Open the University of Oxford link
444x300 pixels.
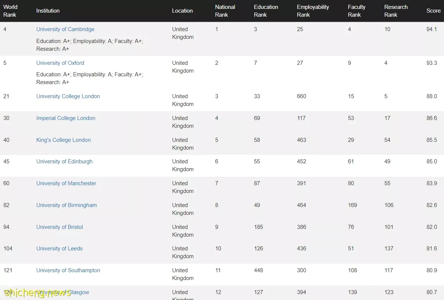click(60, 63)
